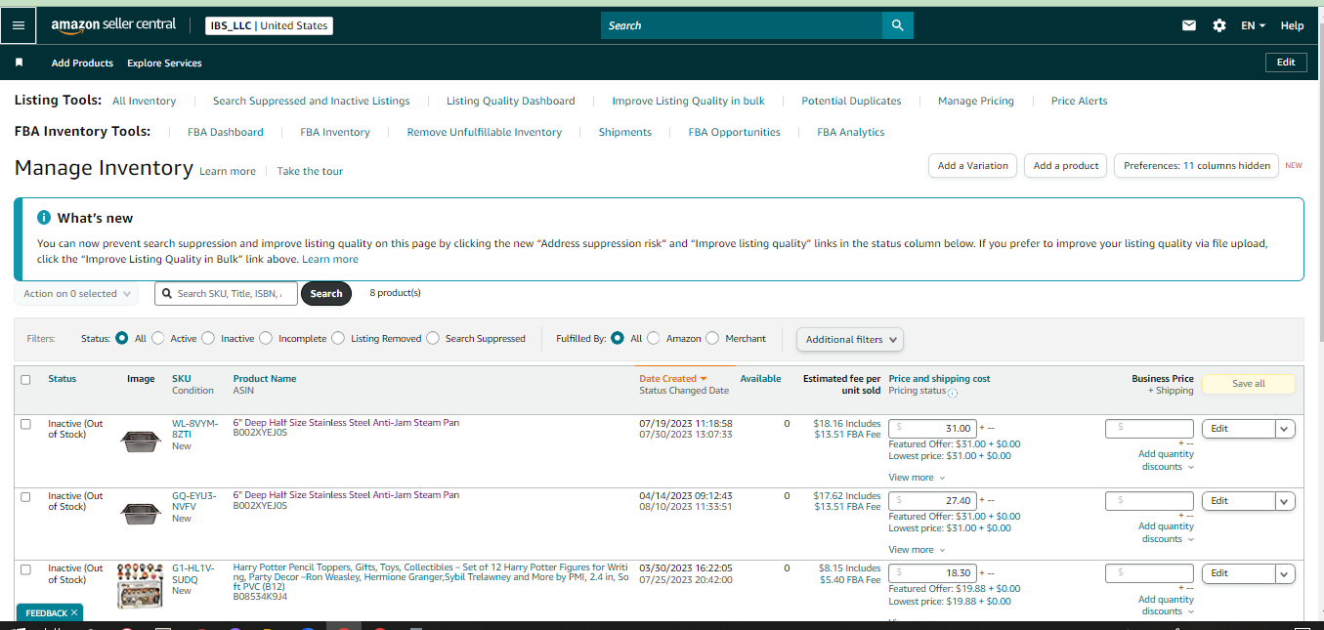Image resolution: width=1324 pixels, height=630 pixels.
Task: Click the Date Created sort arrow
Action: 704,379
